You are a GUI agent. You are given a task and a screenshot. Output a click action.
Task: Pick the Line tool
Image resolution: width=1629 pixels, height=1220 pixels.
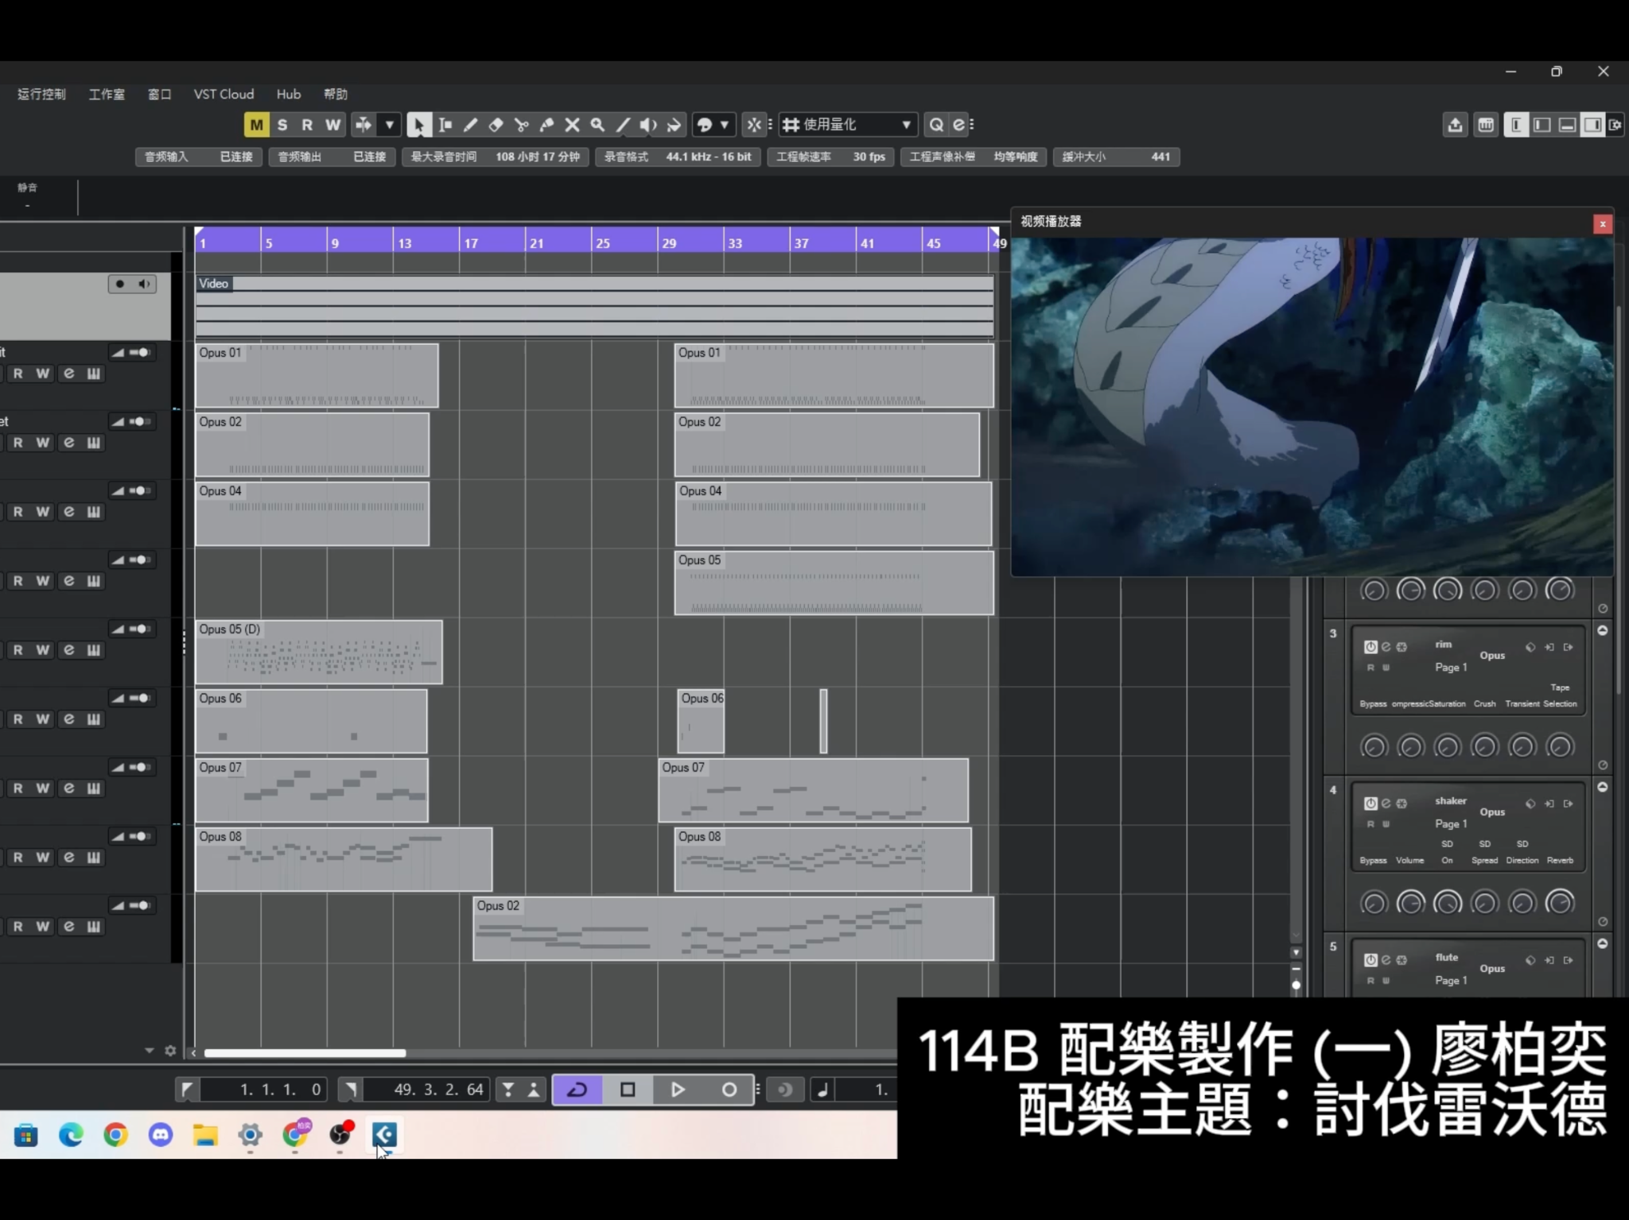coord(624,125)
